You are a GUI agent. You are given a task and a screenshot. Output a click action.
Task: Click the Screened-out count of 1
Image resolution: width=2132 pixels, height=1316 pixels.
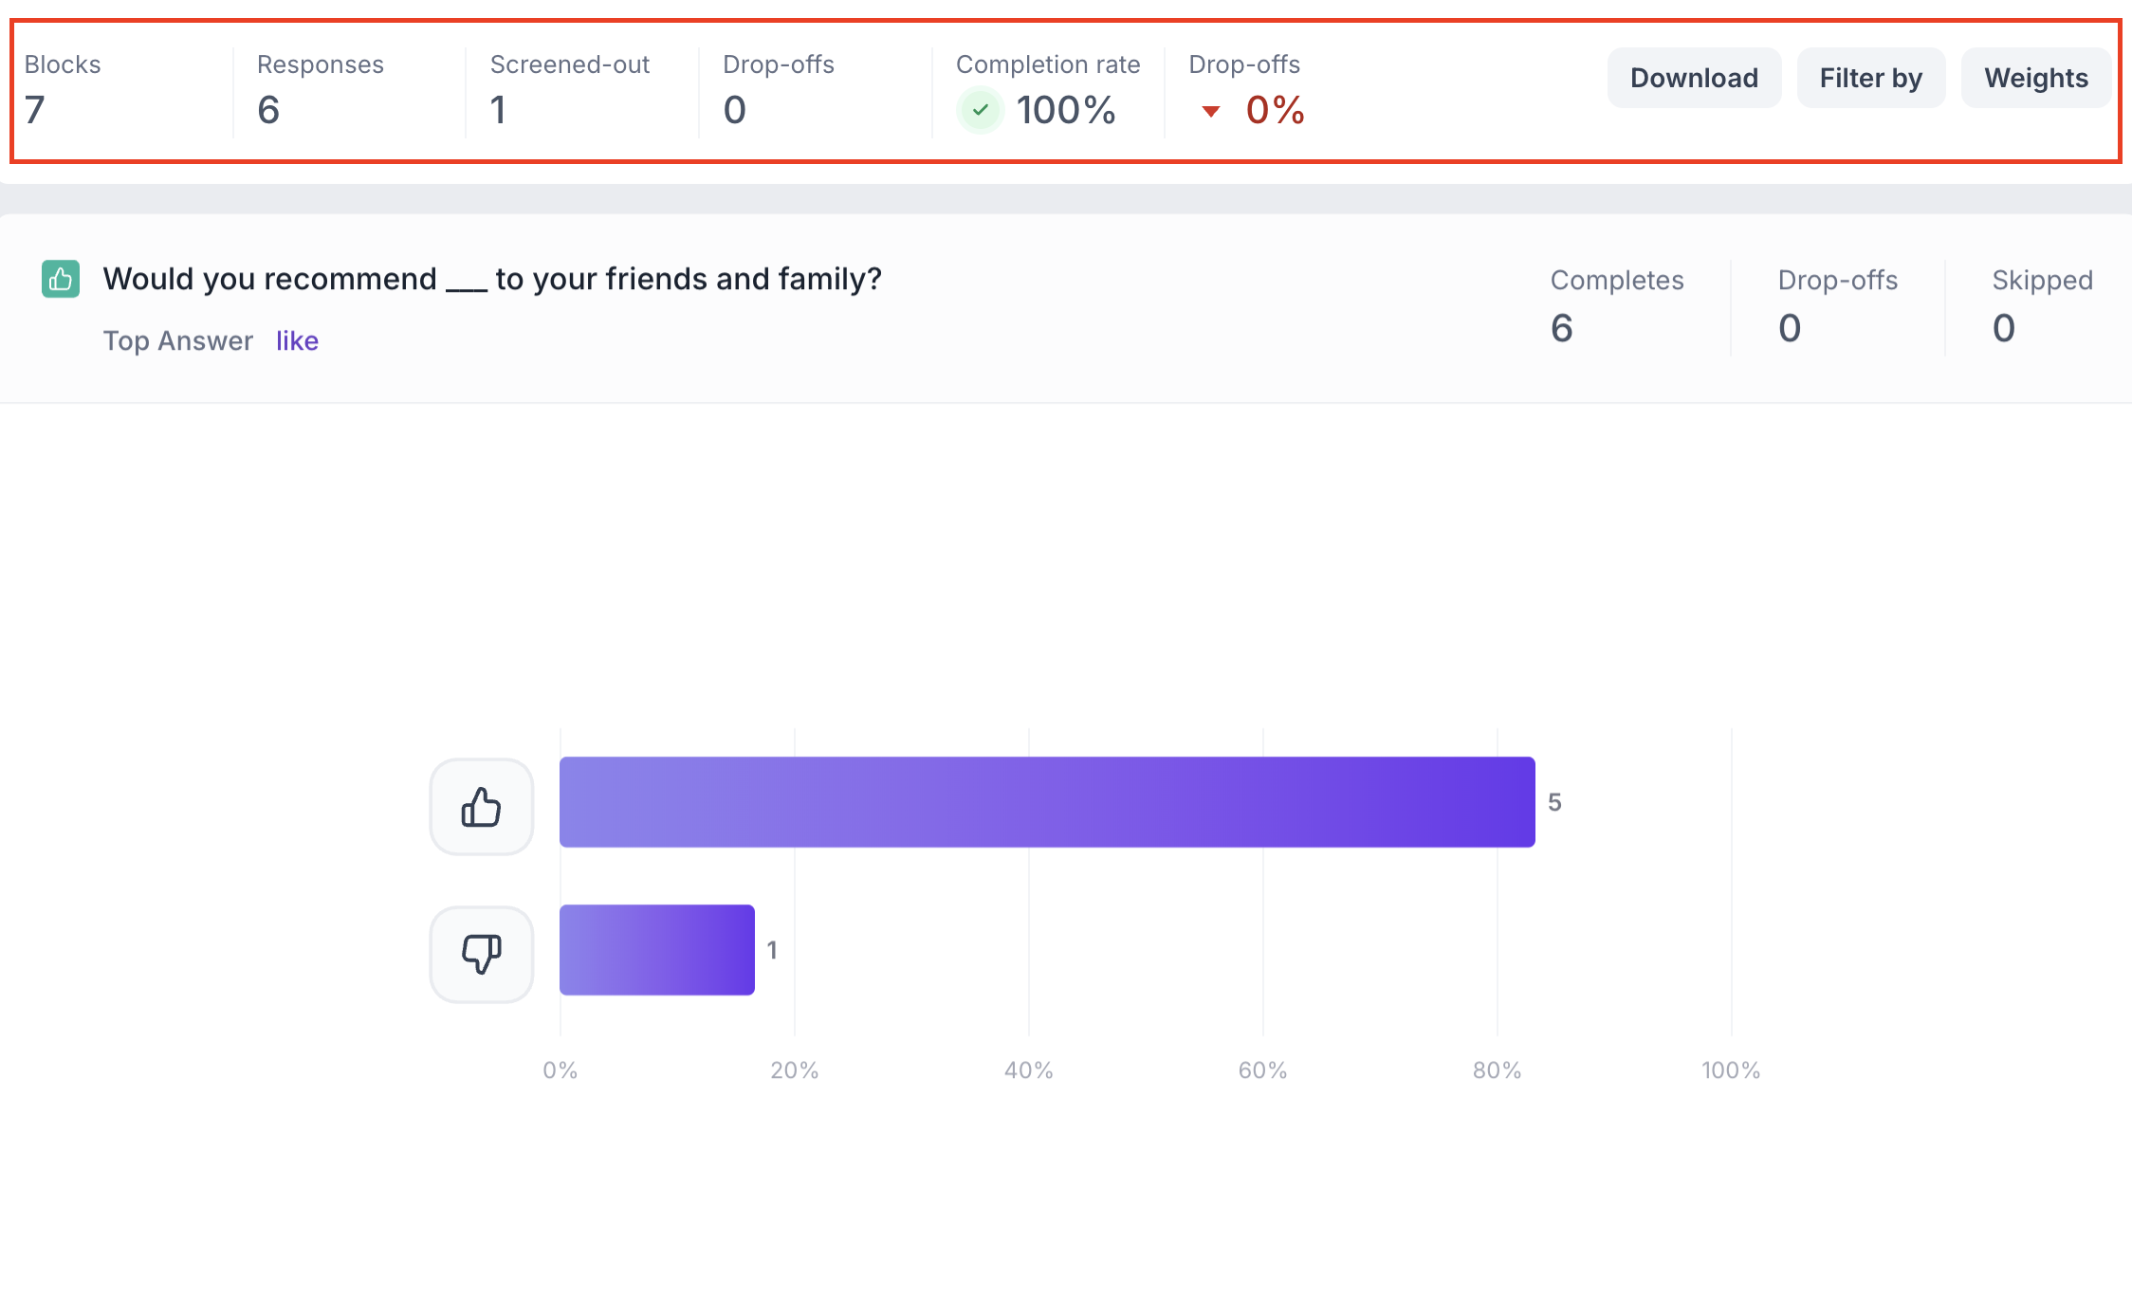coord(499,110)
